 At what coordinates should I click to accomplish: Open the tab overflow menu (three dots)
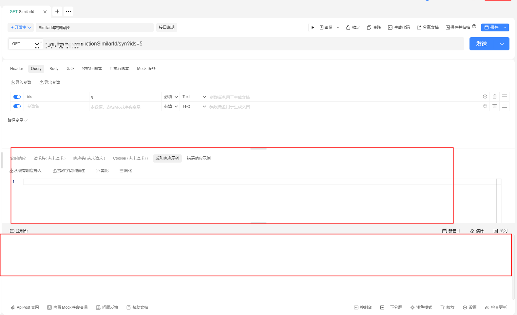(68, 11)
